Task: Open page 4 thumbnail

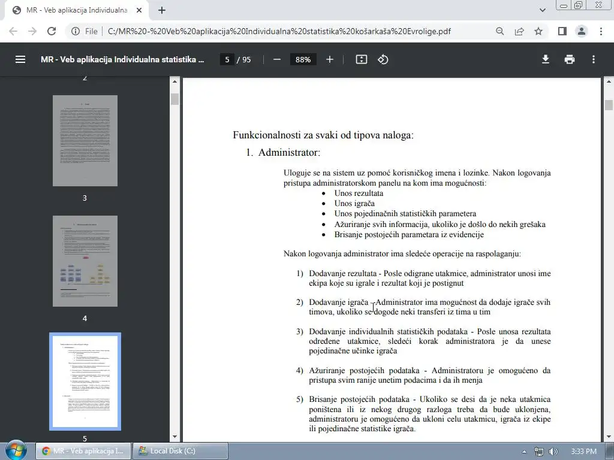Action: tap(85, 261)
